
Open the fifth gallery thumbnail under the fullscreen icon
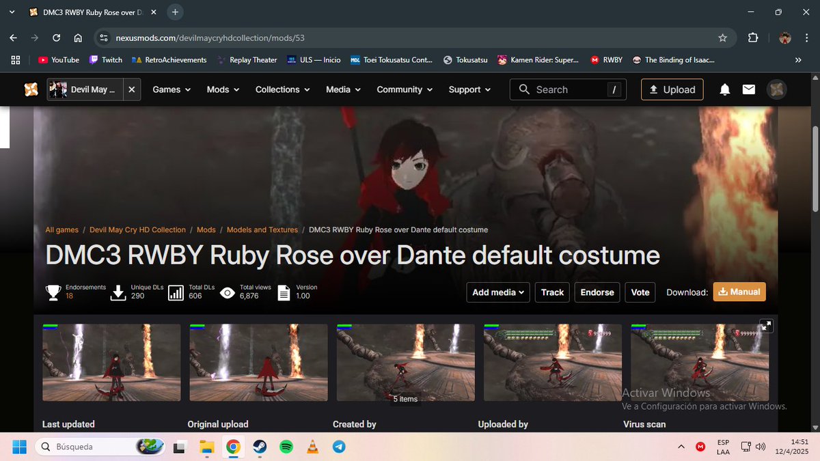[x=700, y=363]
